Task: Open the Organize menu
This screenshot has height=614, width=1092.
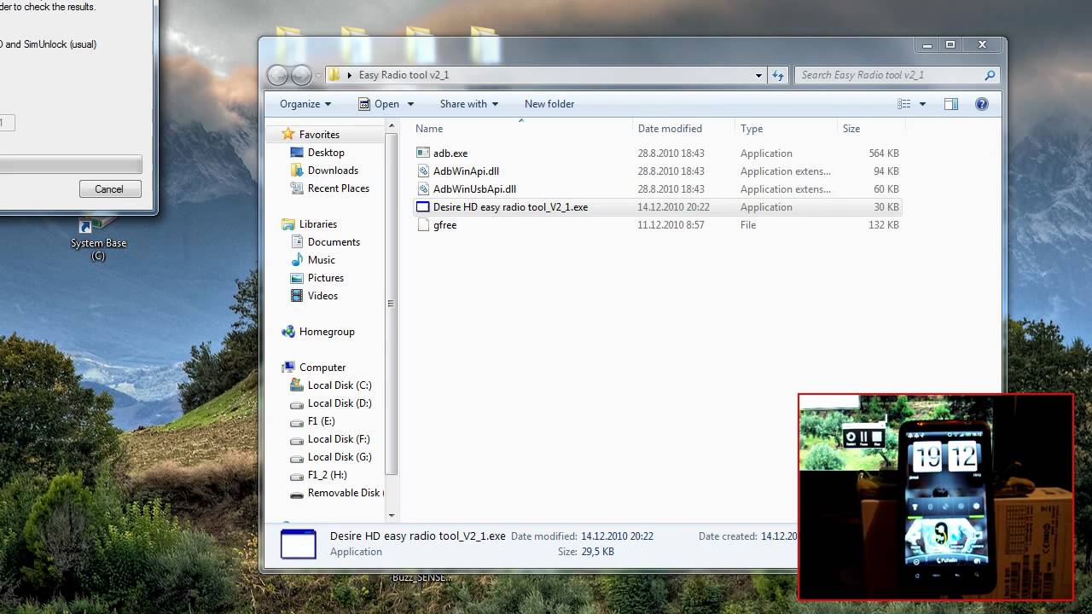Action: (305, 104)
